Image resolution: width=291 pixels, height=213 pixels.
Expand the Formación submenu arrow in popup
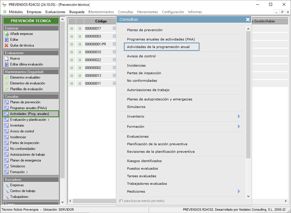click(x=239, y=127)
